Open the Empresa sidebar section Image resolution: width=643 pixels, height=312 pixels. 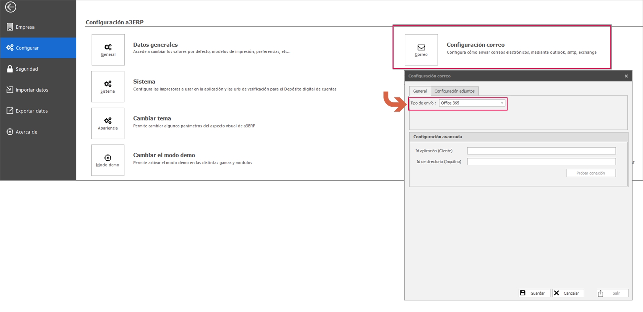[x=38, y=27]
